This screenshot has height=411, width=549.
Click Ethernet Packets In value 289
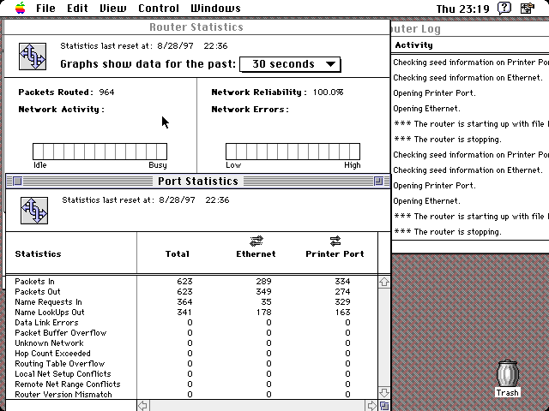[263, 282]
